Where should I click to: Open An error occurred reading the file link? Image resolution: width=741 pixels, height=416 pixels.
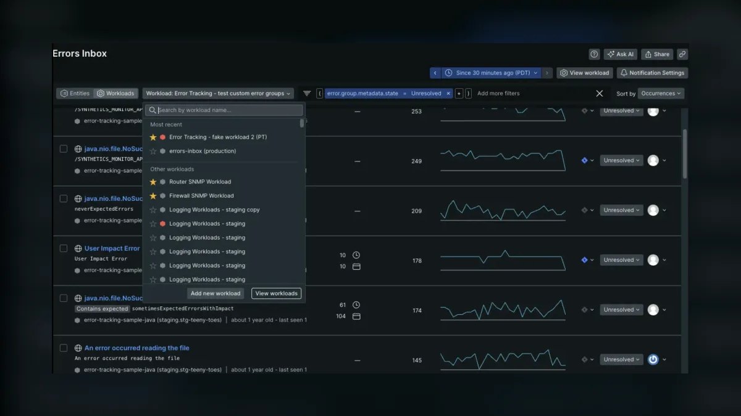point(137,348)
